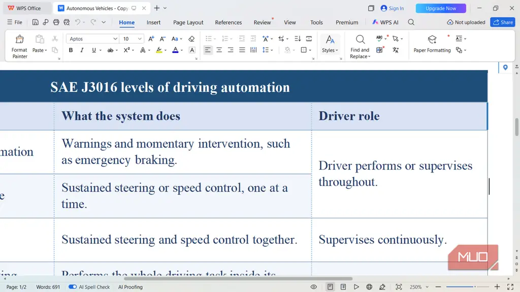
Task: Click the Find and Replace magnifier
Action: (x=360, y=40)
